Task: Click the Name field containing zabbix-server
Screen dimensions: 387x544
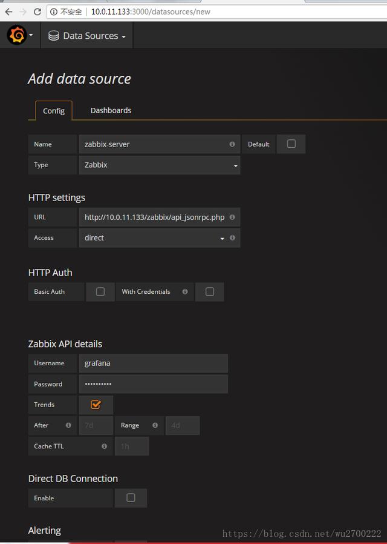Action: point(160,144)
